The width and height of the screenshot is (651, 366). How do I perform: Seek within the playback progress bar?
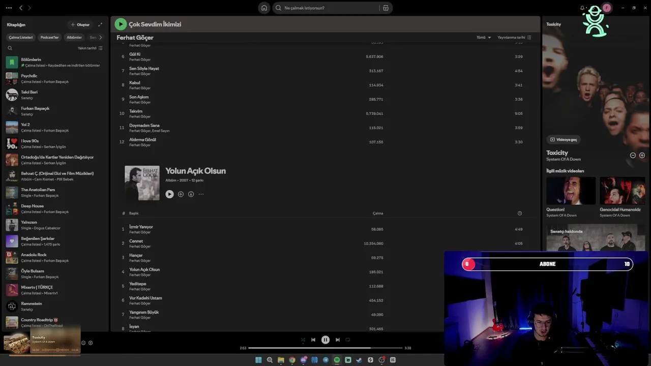pos(325,348)
